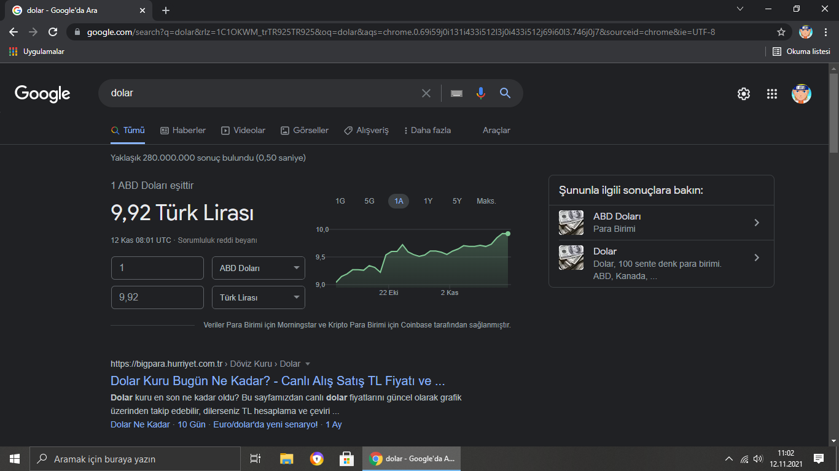This screenshot has height=471, width=839.
Task: Open the Google apps grid
Action: [772, 94]
